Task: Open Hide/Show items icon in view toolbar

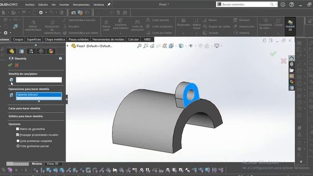Action: point(191,46)
